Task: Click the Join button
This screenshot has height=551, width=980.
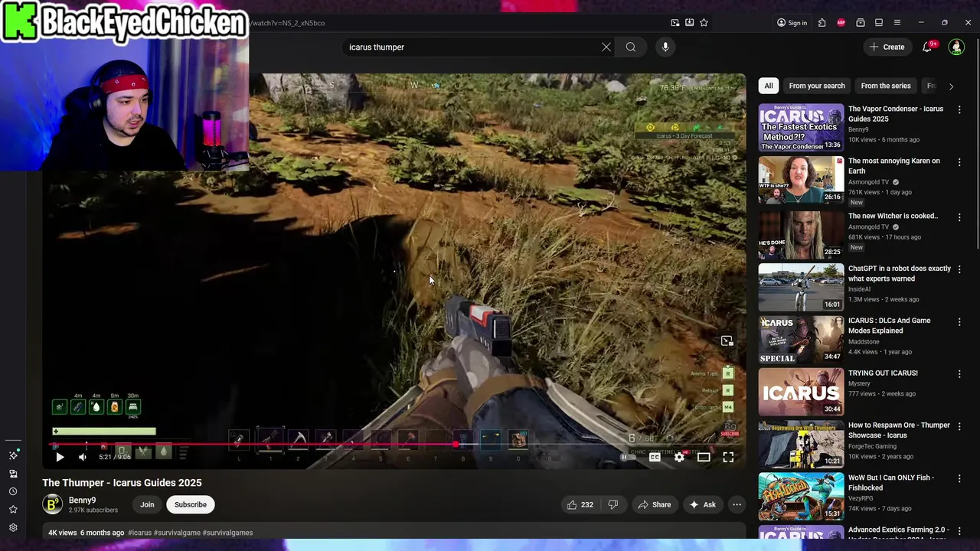Action: click(147, 504)
